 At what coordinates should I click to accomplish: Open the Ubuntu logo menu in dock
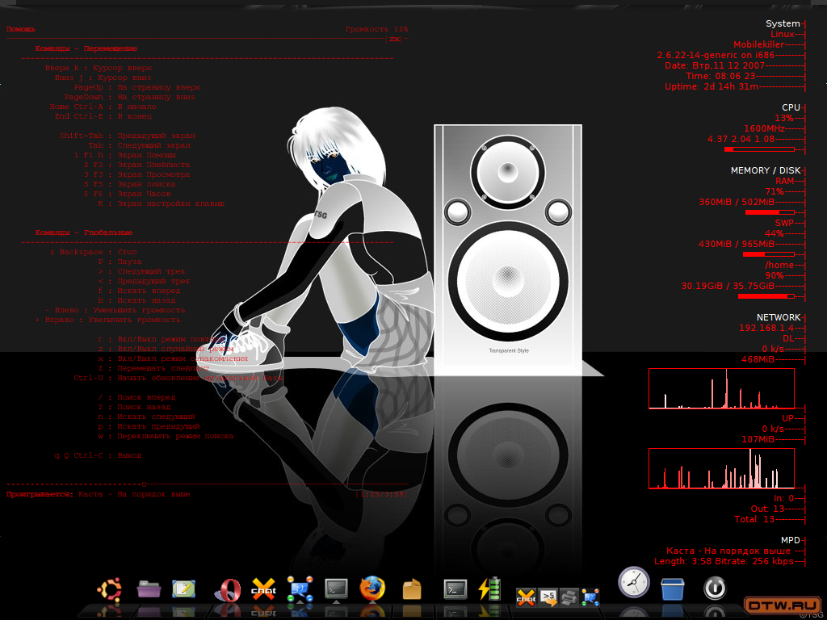point(109,589)
